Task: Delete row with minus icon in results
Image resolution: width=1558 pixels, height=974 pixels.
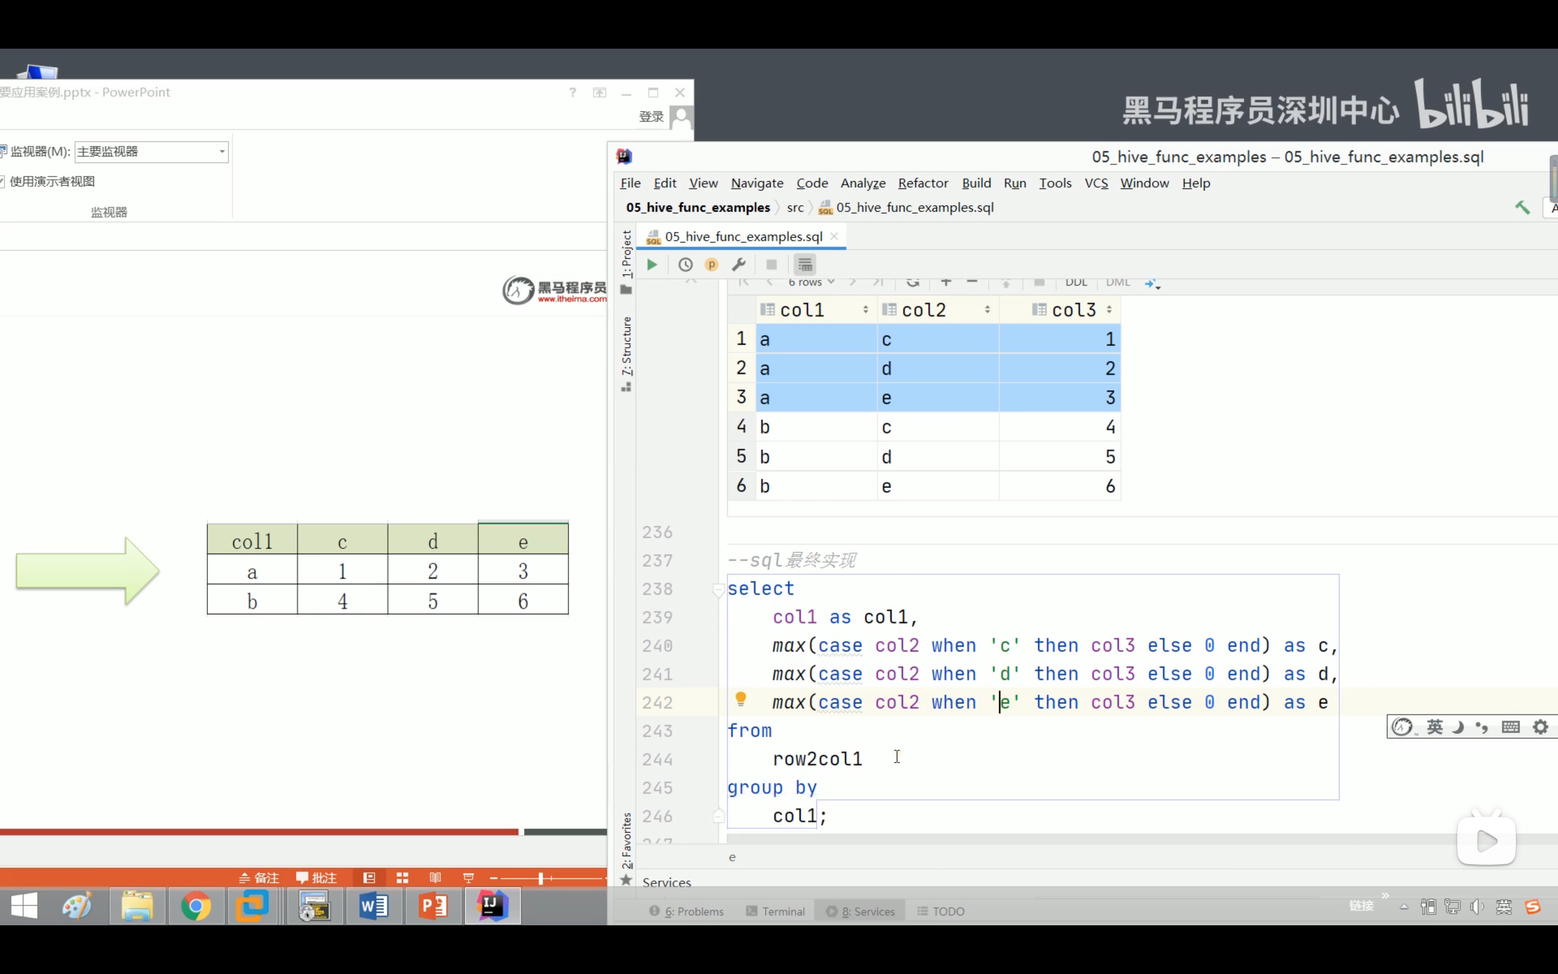Action: click(x=972, y=282)
